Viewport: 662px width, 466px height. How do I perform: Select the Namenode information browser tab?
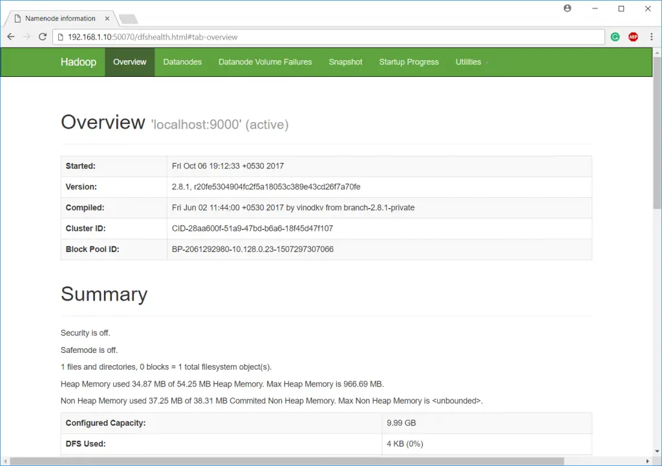pos(60,19)
